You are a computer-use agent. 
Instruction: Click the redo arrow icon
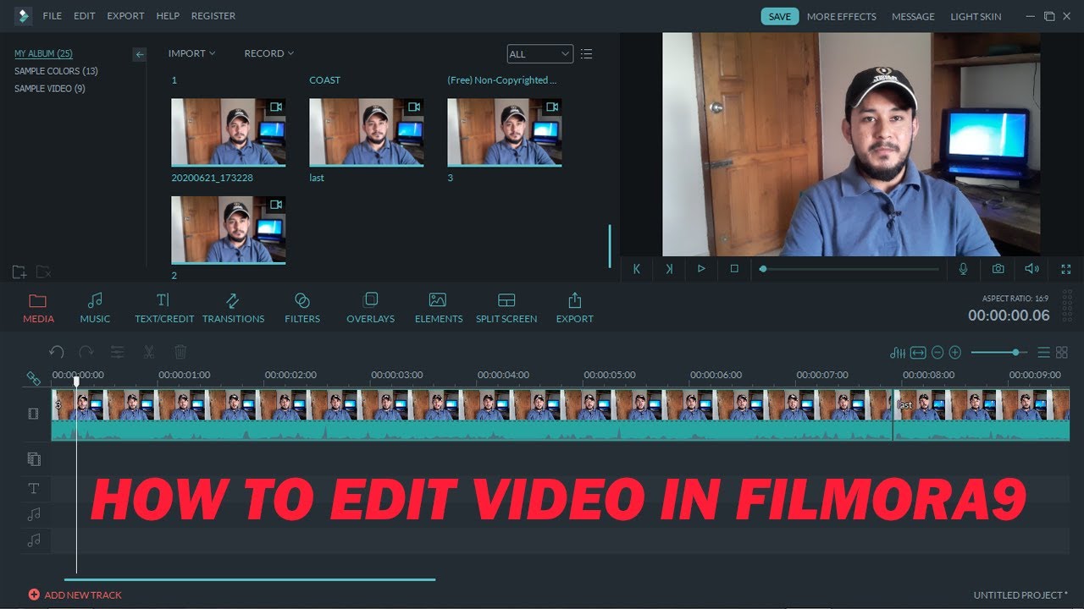[86, 352]
